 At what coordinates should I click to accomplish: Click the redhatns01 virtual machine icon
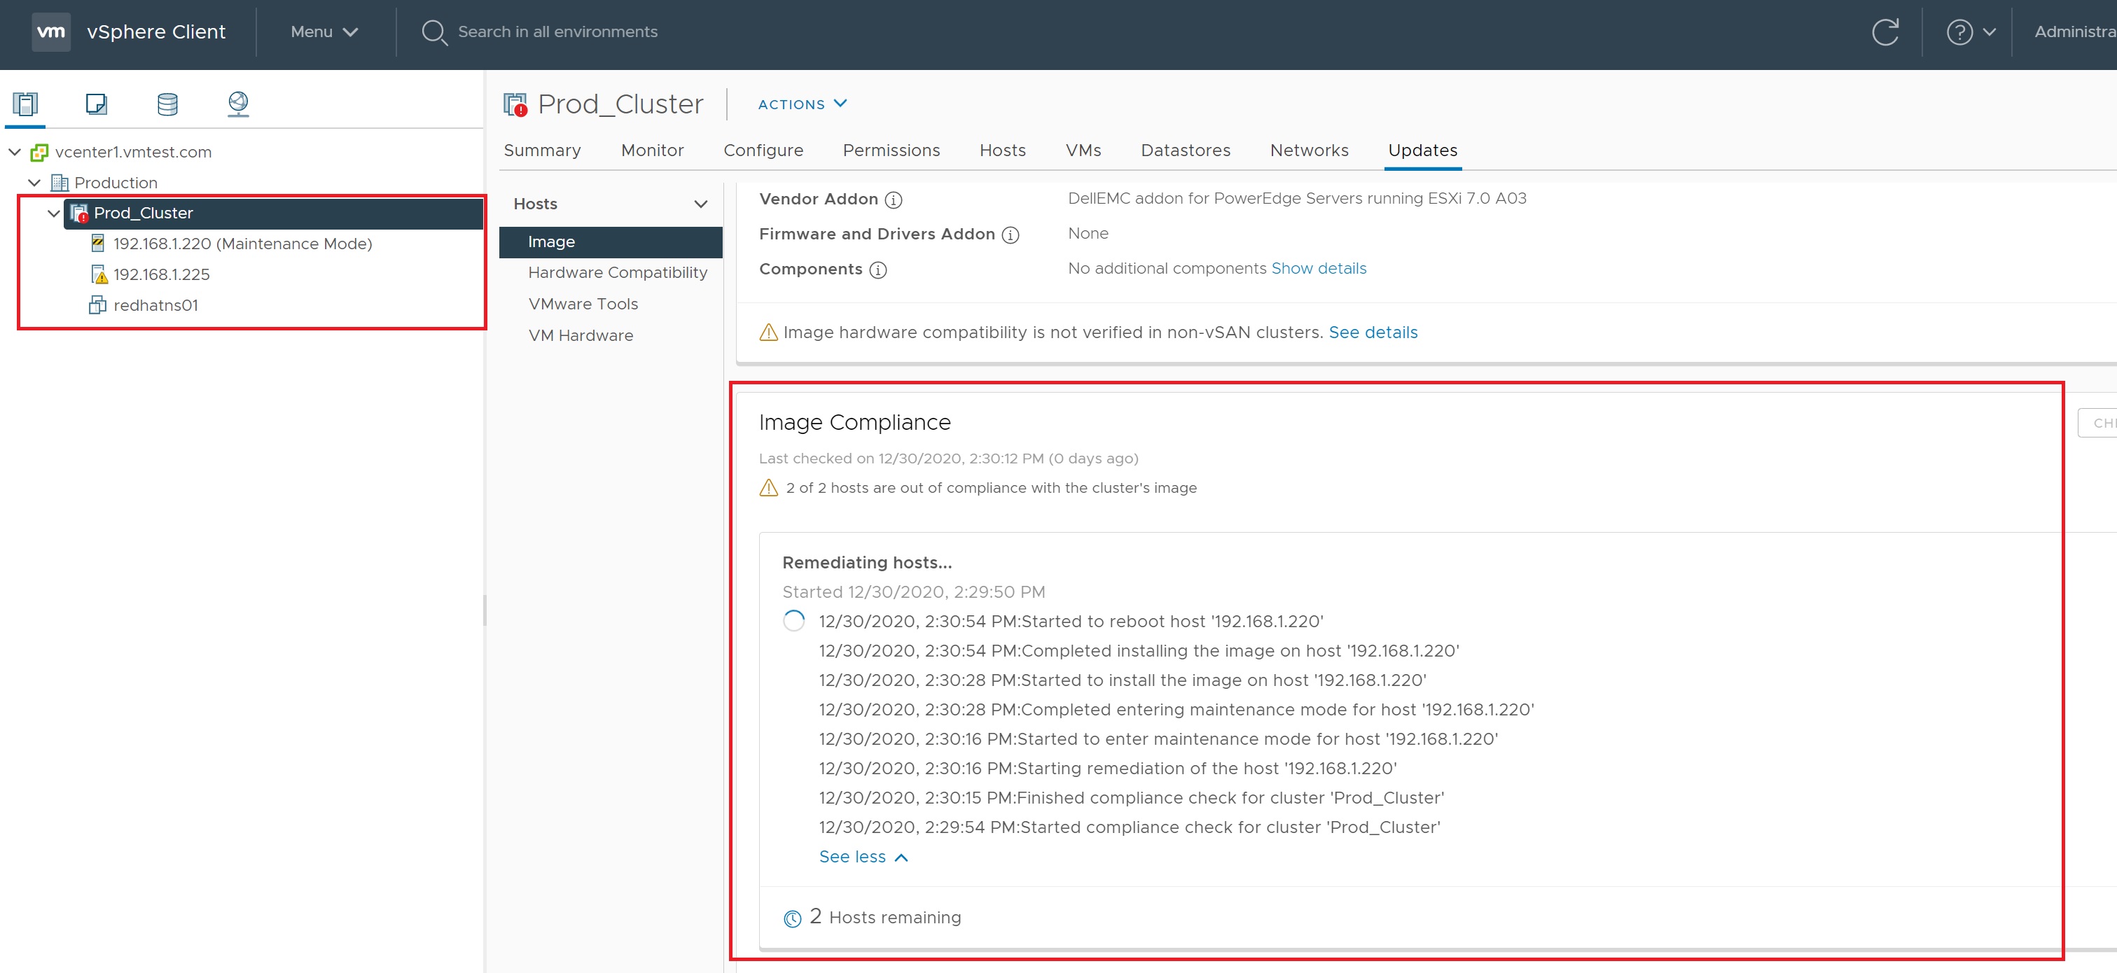pos(98,305)
